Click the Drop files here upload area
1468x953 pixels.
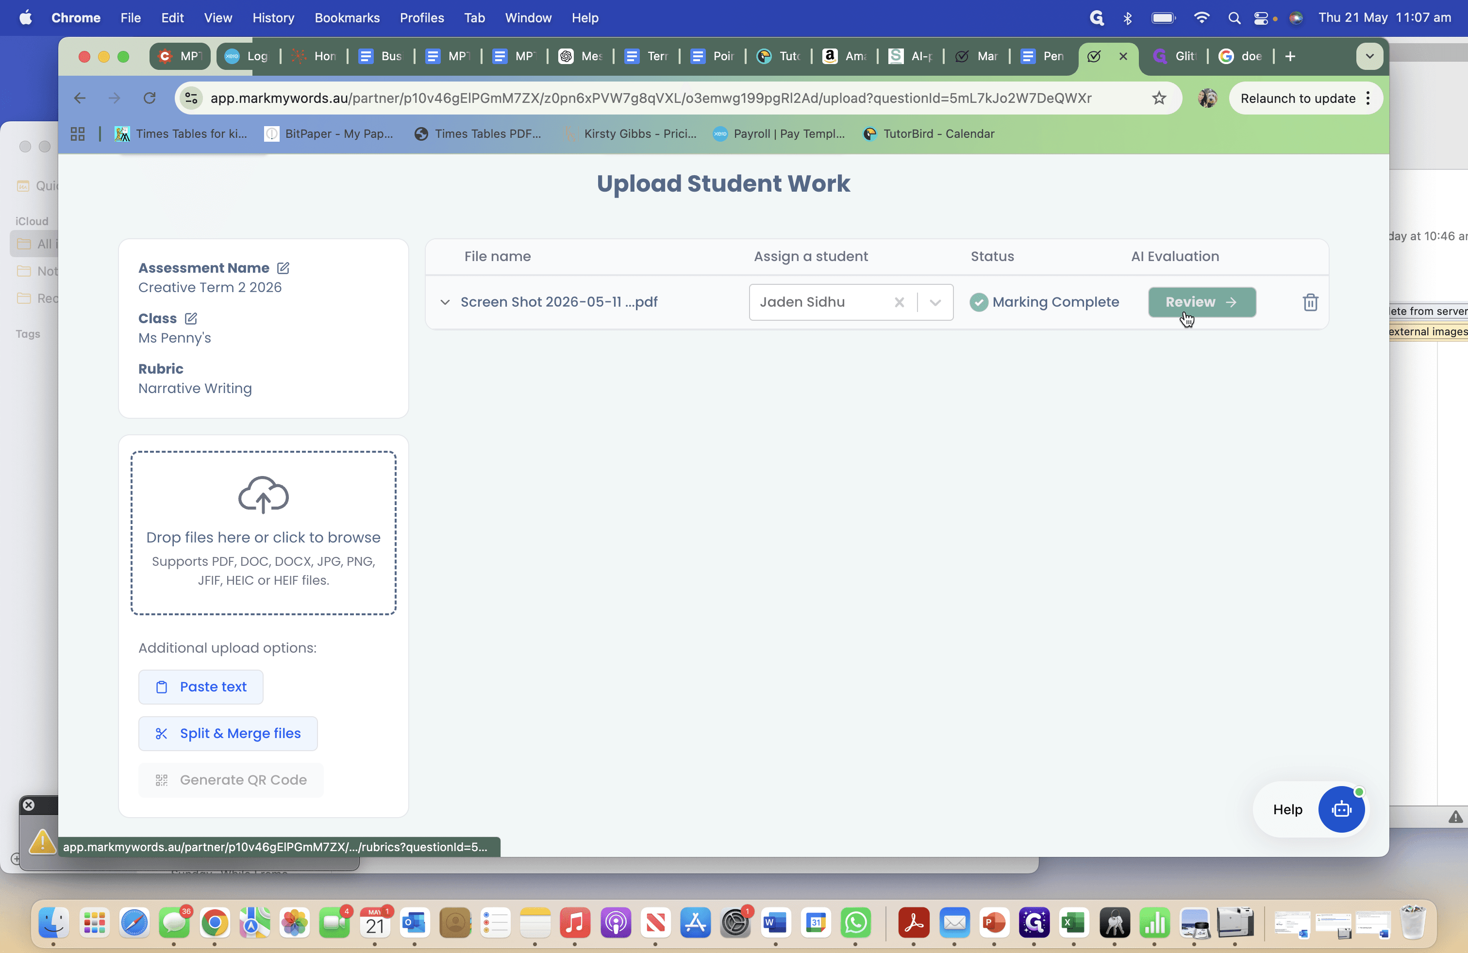point(264,533)
